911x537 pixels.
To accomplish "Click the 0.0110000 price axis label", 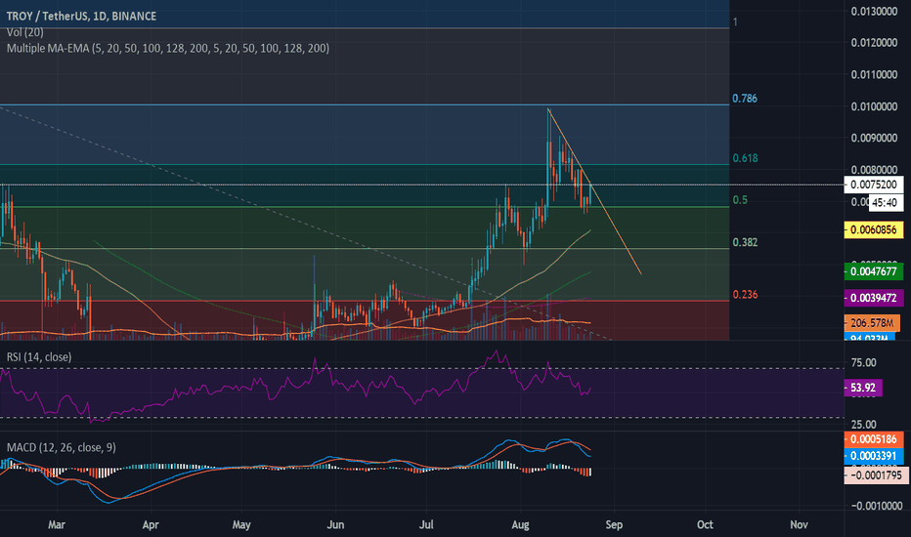I will tap(874, 74).
